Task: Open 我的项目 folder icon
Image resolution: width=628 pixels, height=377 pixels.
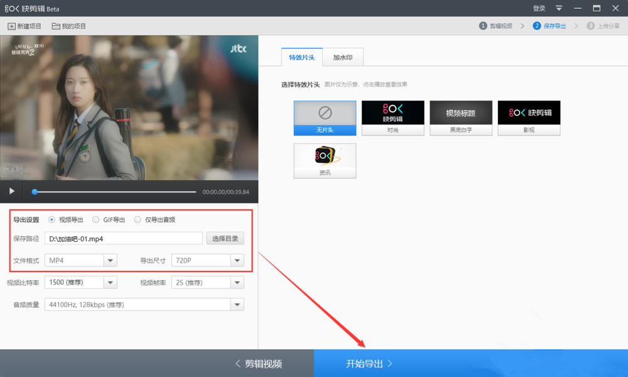Action: 56,26
